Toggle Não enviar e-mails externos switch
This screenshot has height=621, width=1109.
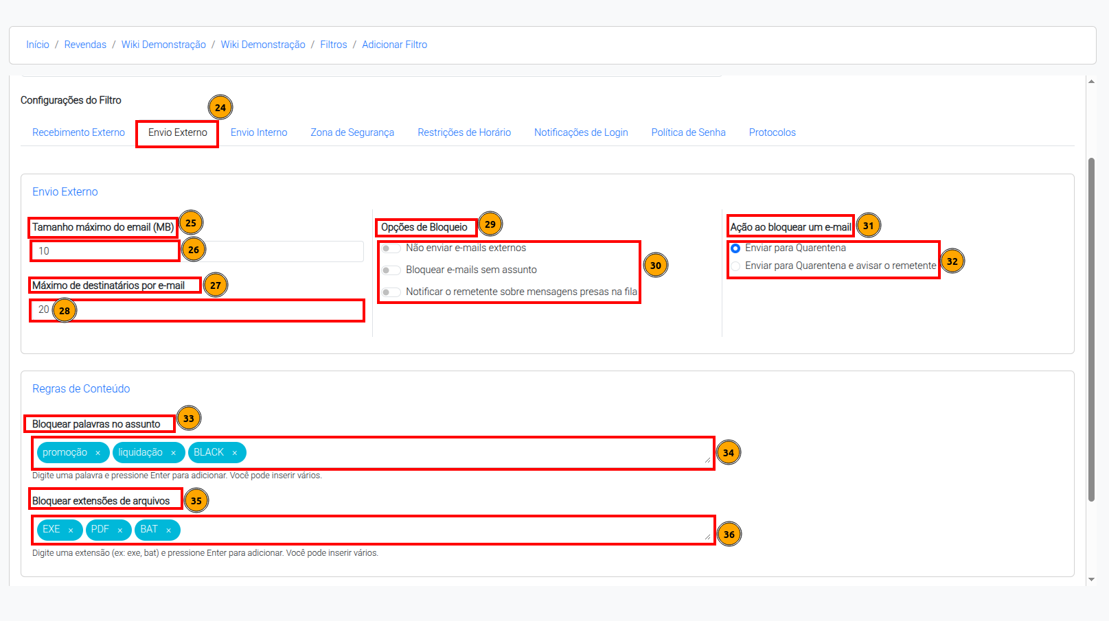391,248
